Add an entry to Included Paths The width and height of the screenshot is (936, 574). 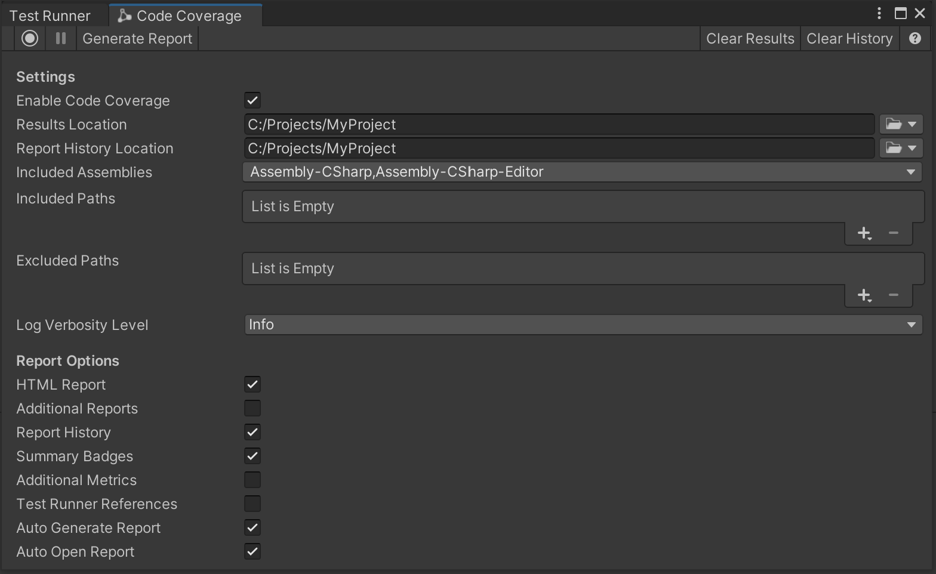[864, 233]
